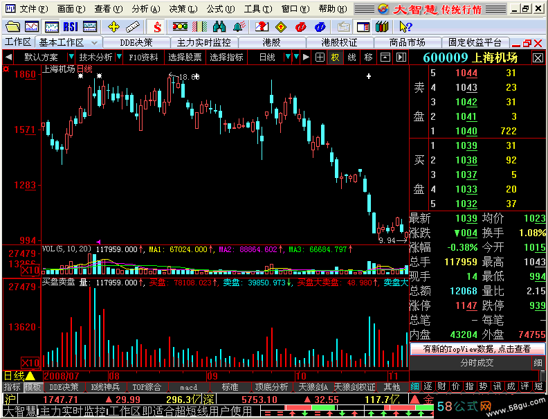The height and width of the screenshot is (419, 548).
Task: Toggle the X10 scale marker on VOL panel
Action: coord(30,270)
